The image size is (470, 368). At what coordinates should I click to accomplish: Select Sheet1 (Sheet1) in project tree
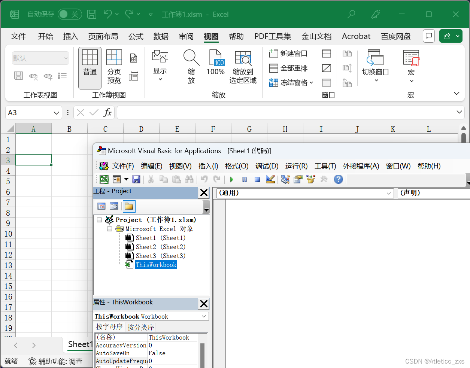tap(160, 238)
